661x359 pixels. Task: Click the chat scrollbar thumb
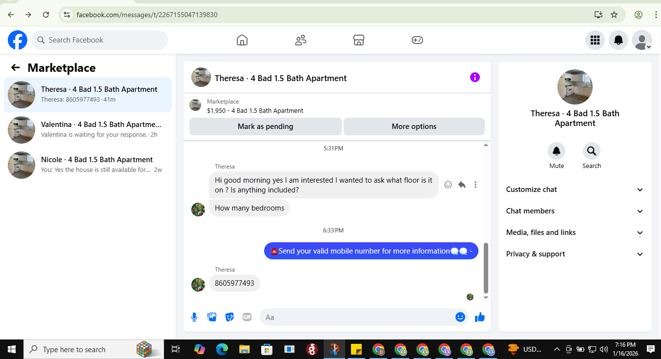(486, 267)
